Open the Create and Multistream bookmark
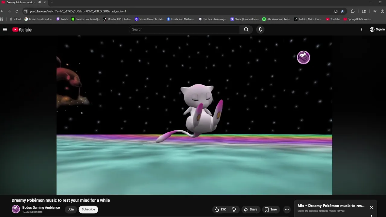 pos(181,19)
